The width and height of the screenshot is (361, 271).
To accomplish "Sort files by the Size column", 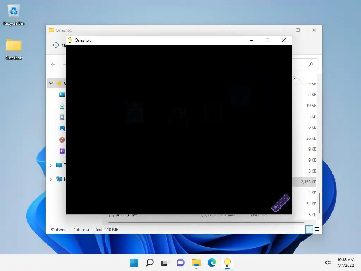I will 297,79.
